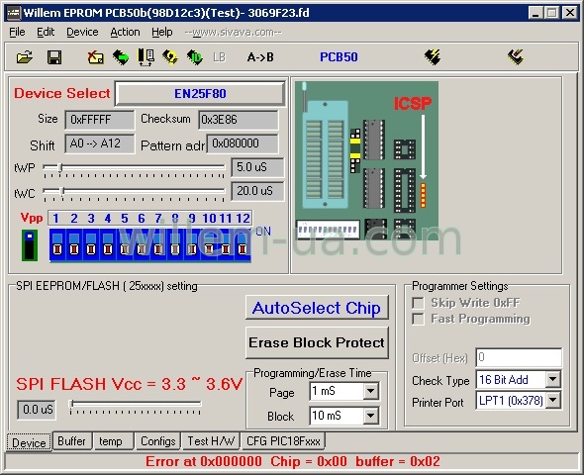Expand the Block time dropdown
This screenshot has height=475, width=584.
370,416
